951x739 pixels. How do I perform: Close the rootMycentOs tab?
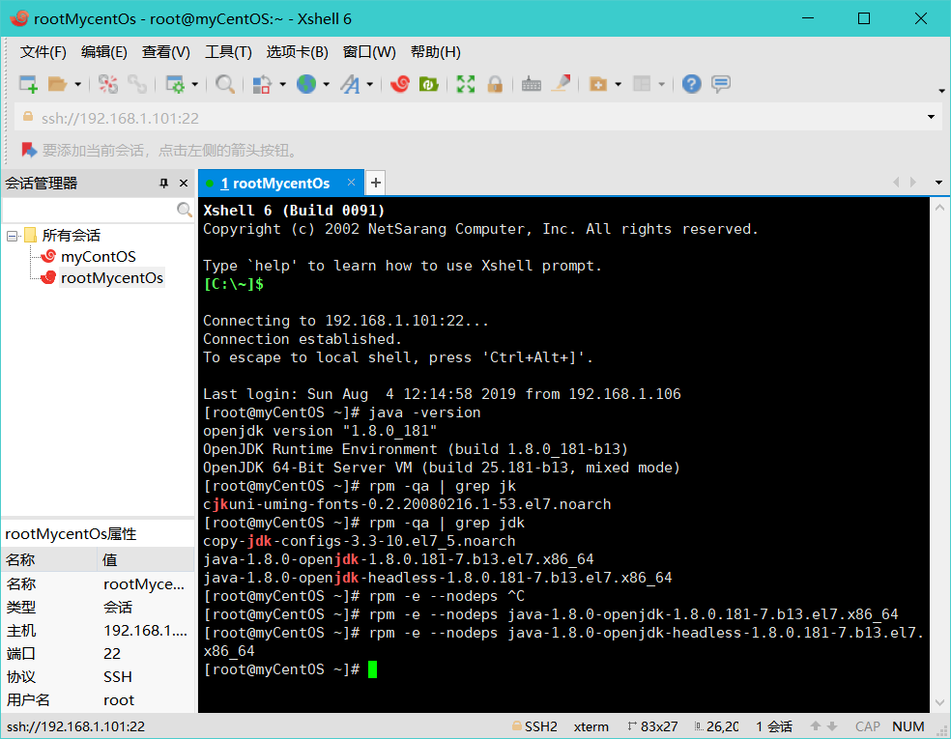coord(351,183)
